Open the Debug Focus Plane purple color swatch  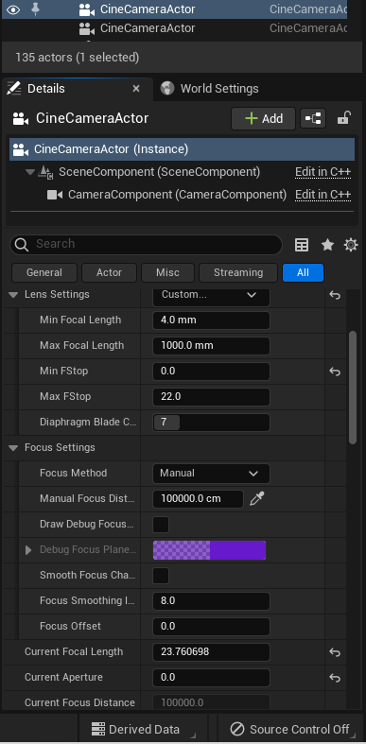[209, 550]
